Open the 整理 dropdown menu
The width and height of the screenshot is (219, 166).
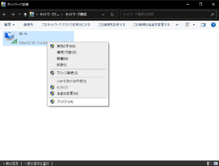[9, 24]
